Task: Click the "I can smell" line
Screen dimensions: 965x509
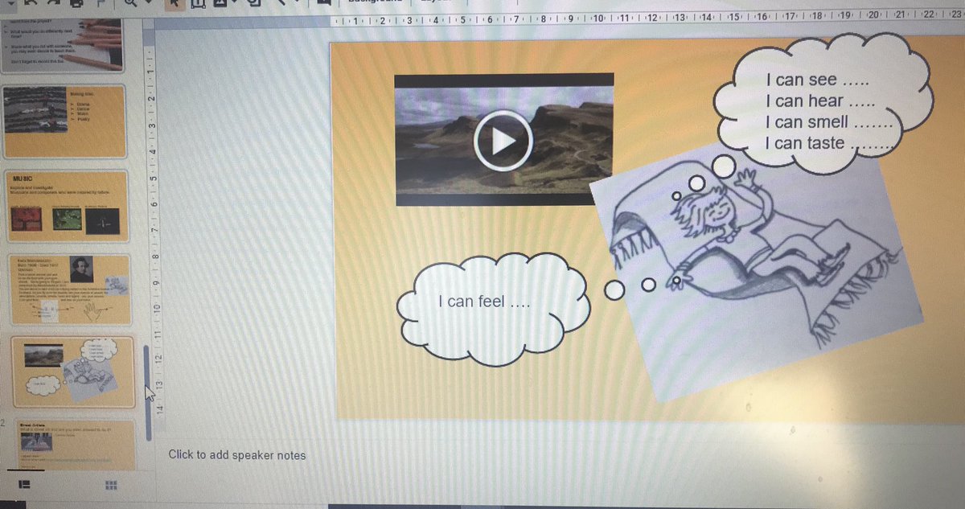Action: click(x=828, y=122)
